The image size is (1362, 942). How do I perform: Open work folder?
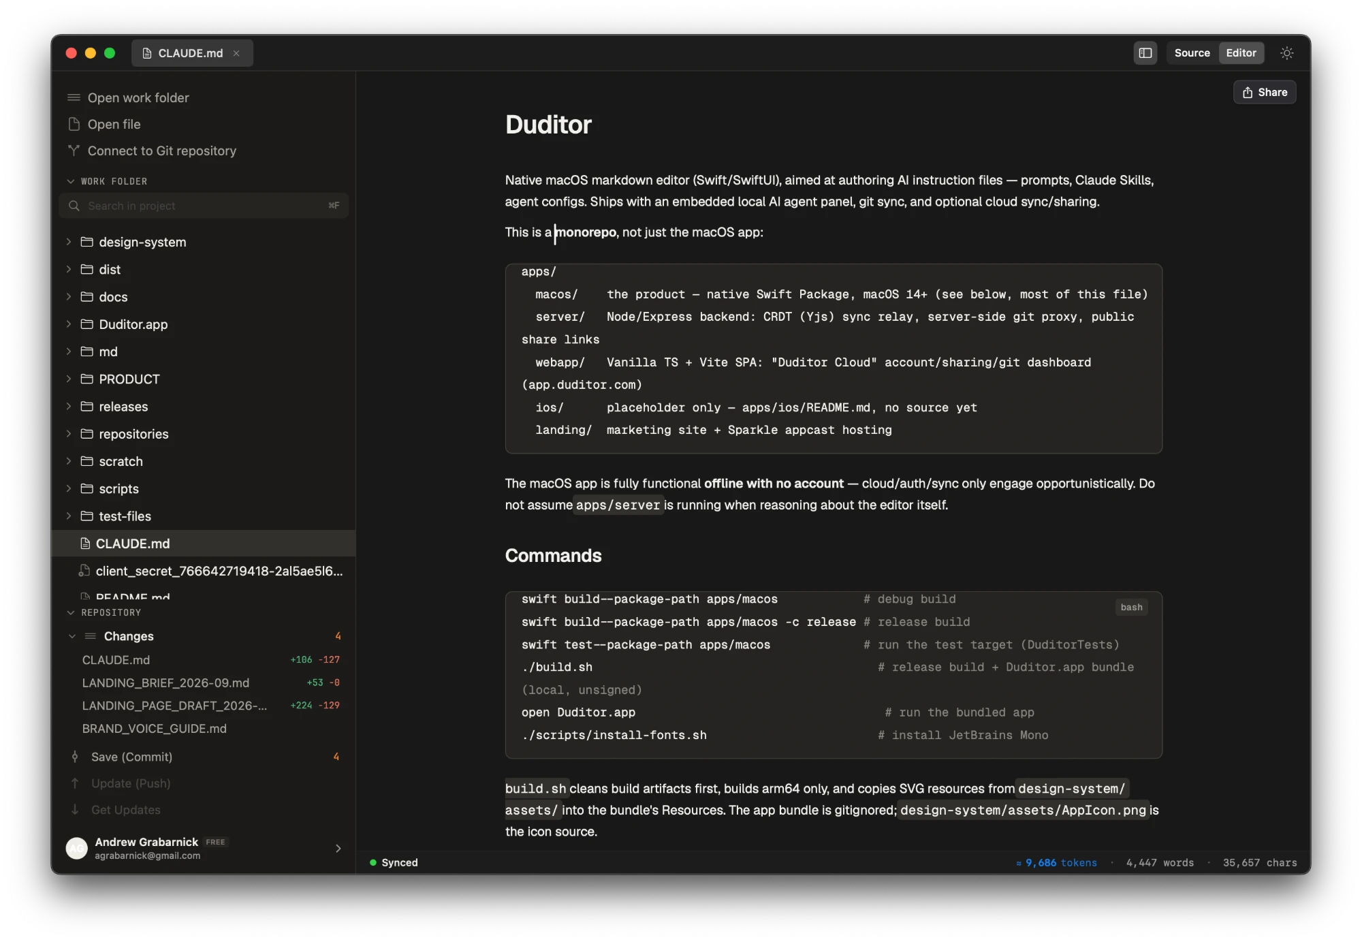coord(138,97)
